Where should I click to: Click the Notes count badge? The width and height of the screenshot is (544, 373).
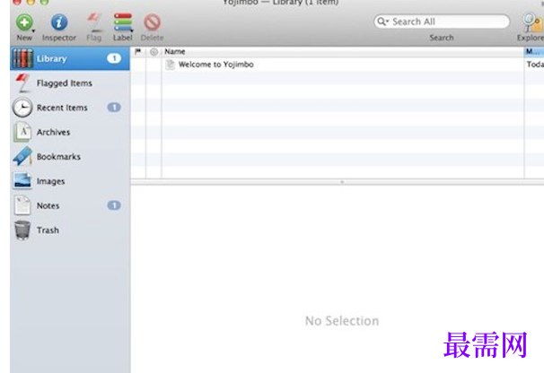[114, 205]
